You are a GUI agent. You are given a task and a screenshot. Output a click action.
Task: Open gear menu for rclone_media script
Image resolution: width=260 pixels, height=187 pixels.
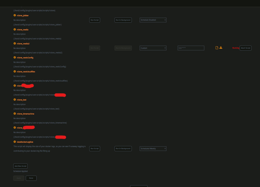tap(15, 29)
